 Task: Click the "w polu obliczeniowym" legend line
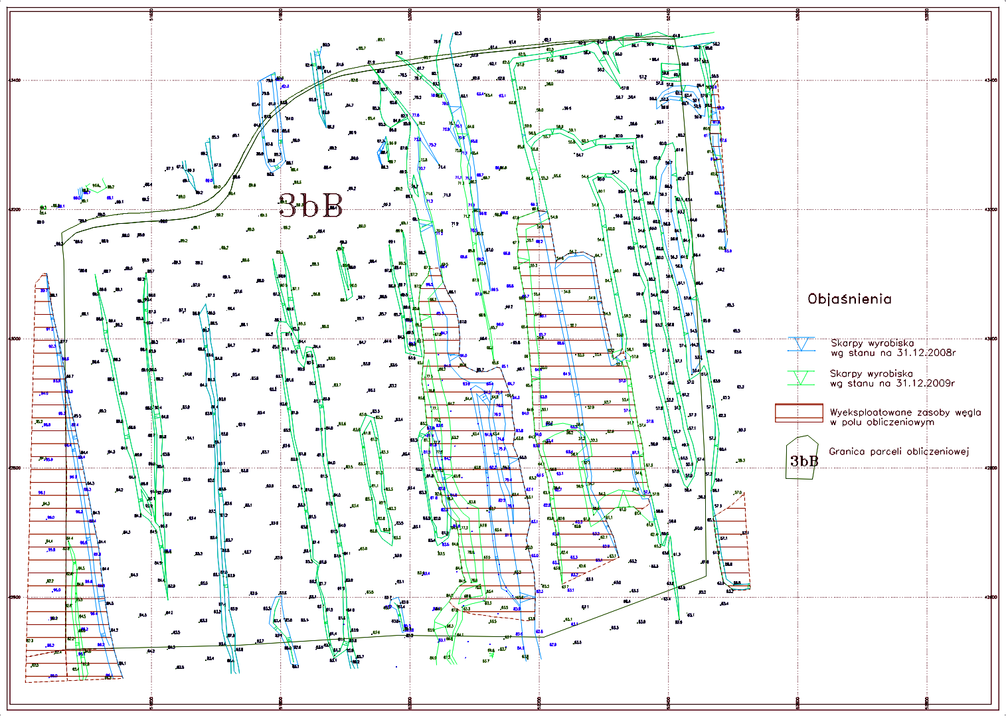[x=882, y=422]
